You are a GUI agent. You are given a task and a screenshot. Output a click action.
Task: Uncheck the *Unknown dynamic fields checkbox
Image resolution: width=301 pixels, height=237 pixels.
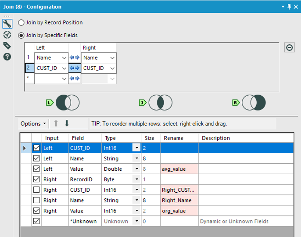pyautogui.click(x=36, y=222)
